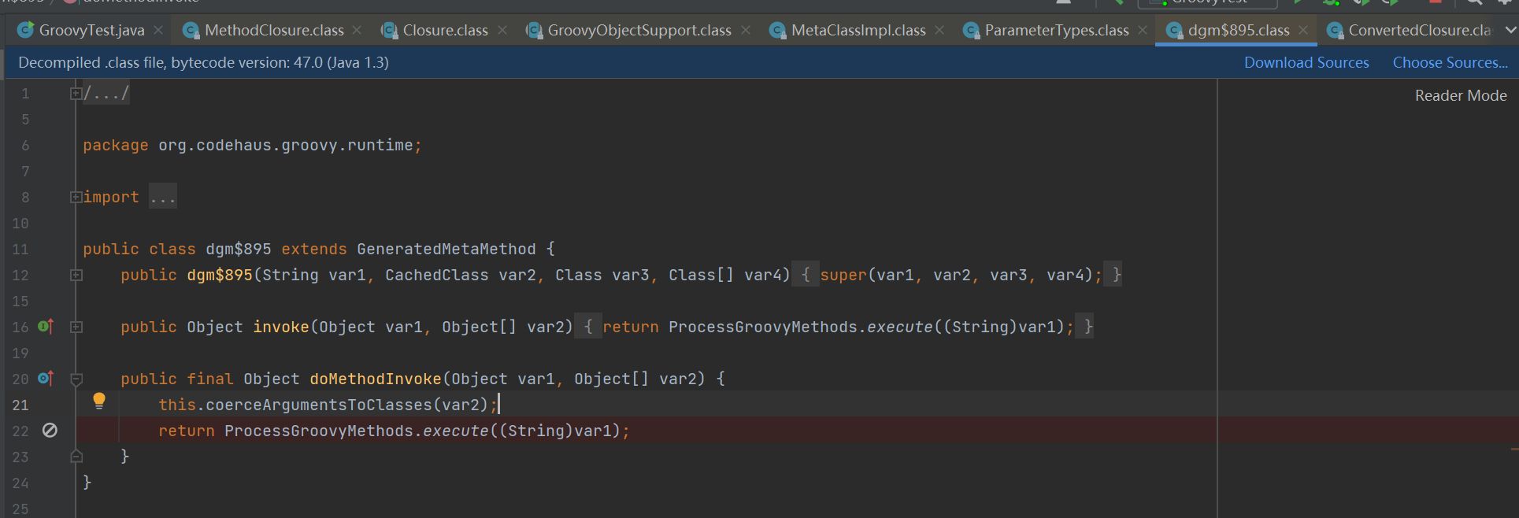Close the GroovyTest.java tab
Image resolution: width=1519 pixels, height=518 pixels.
(x=158, y=30)
